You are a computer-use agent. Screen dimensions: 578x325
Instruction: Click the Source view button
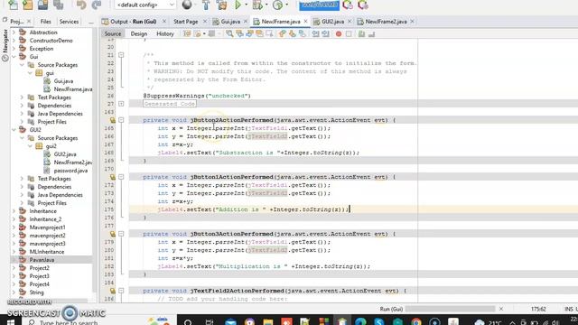[112, 33]
